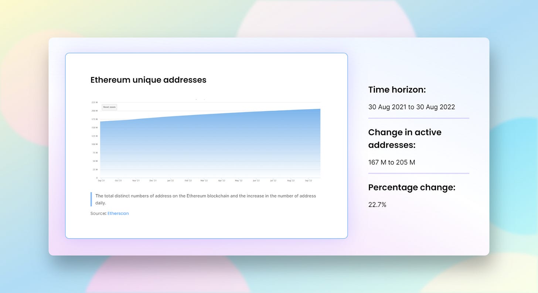Click the Dec '21 x-axis label
Screen dimensions: 538x293
click(x=153, y=181)
